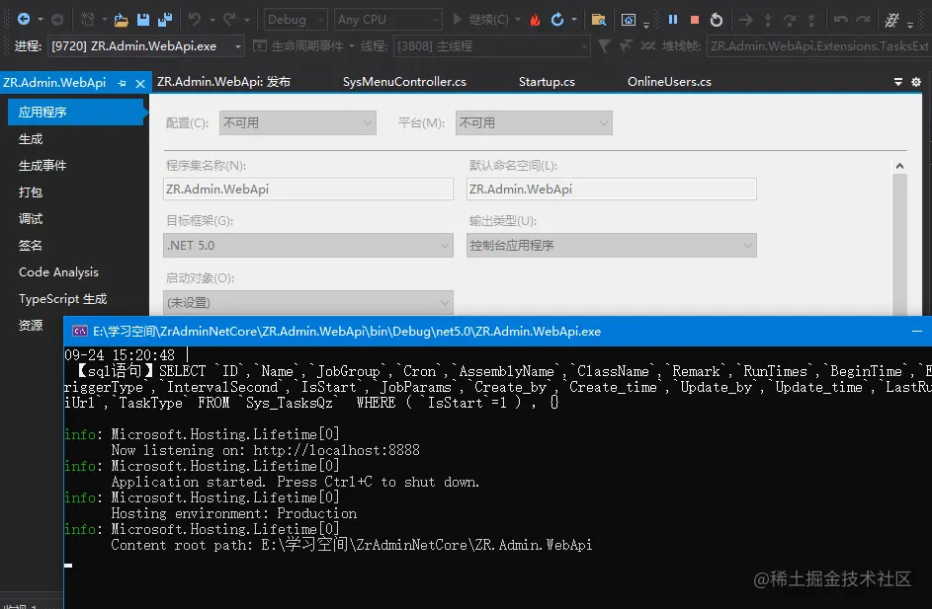Click the Lifecycle Events (生命周期事件) button
The height and width of the screenshot is (609, 932).
pos(303,45)
